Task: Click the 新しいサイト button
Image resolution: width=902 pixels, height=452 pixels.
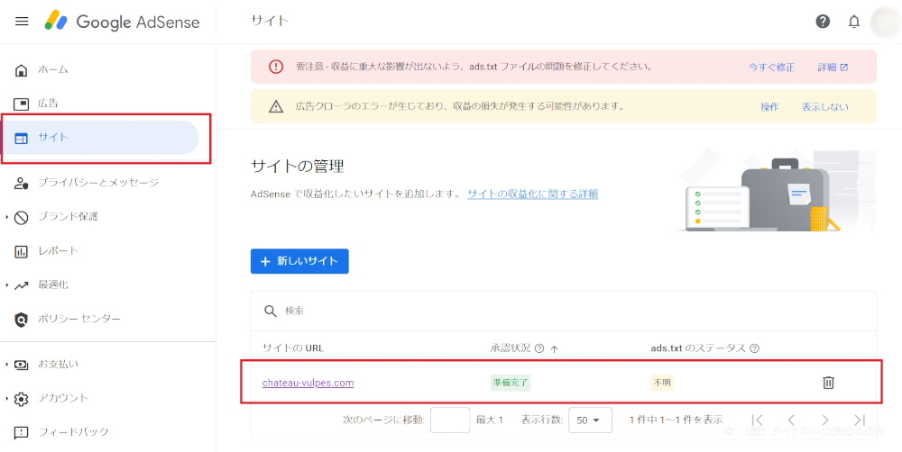Action: 299,261
